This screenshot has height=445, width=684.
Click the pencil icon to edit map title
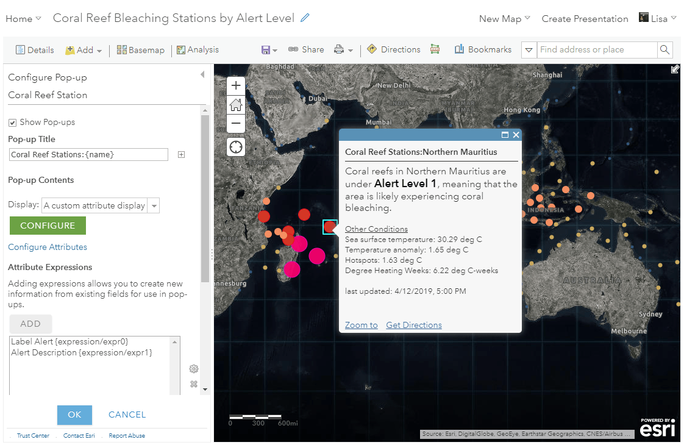(305, 18)
